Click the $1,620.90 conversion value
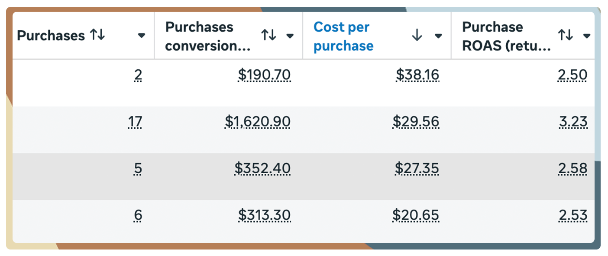Screen dimensions: 608x256 click(x=257, y=122)
